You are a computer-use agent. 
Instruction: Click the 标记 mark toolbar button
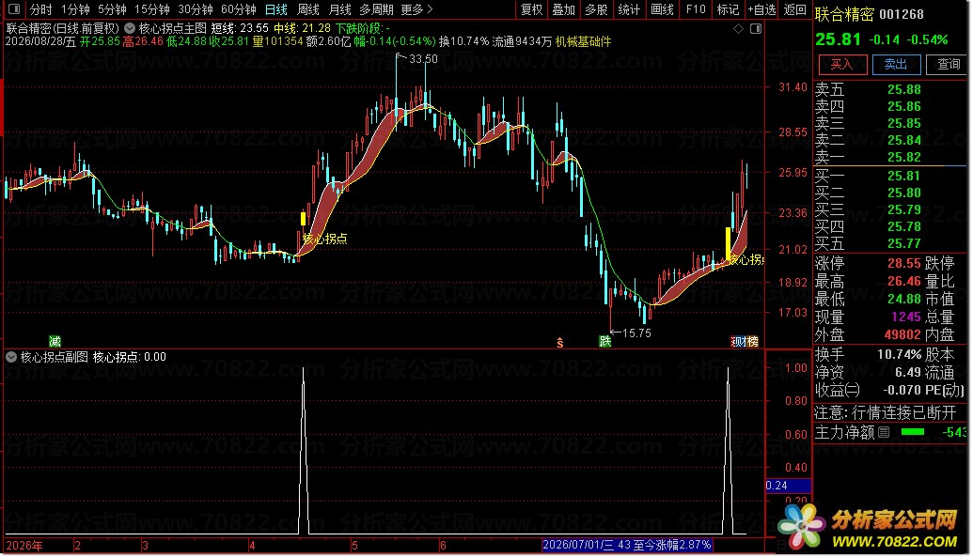(728, 9)
